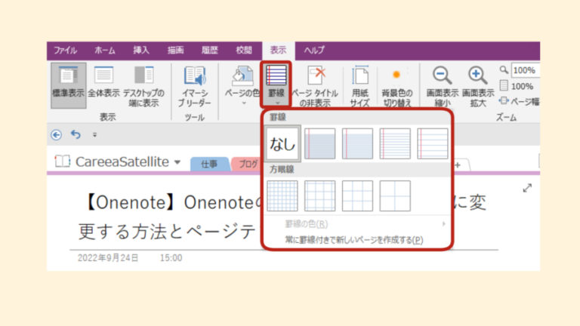Select the 標準表示 normal view button
This screenshot has width=580, height=326.
click(x=69, y=85)
